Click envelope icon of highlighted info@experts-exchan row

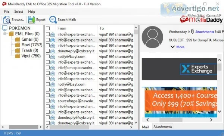[53, 40]
